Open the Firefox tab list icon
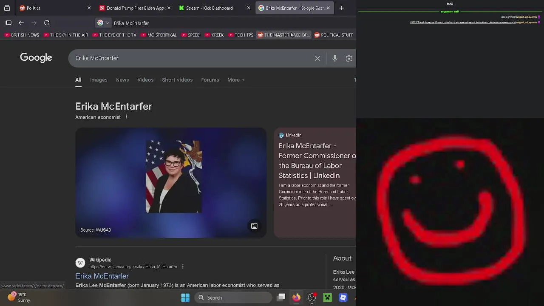Image resolution: width=544 pixels, height=306 pixels. (x=7, y=8)
